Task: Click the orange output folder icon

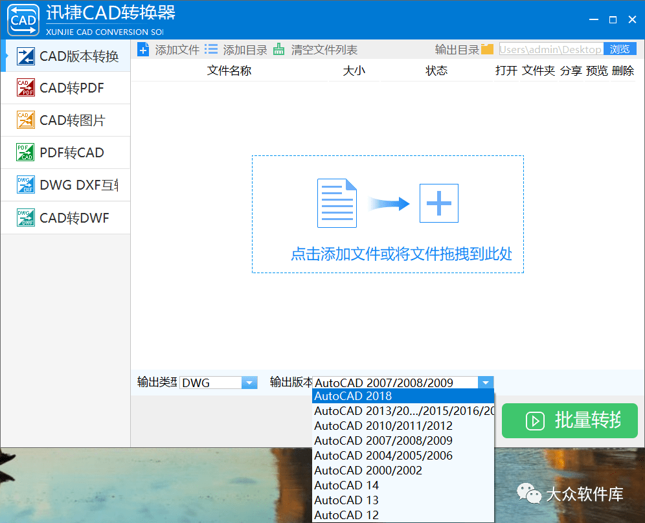Action: (487, 49)
